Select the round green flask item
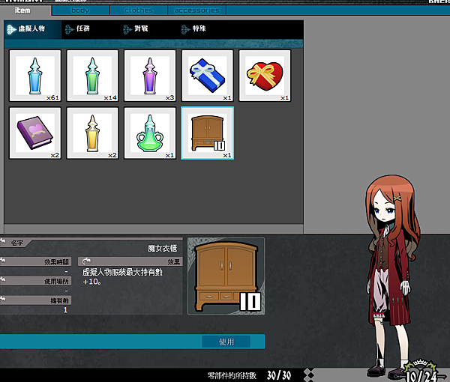The height and width of the screenshot is (382, 450). pos(150,133)
